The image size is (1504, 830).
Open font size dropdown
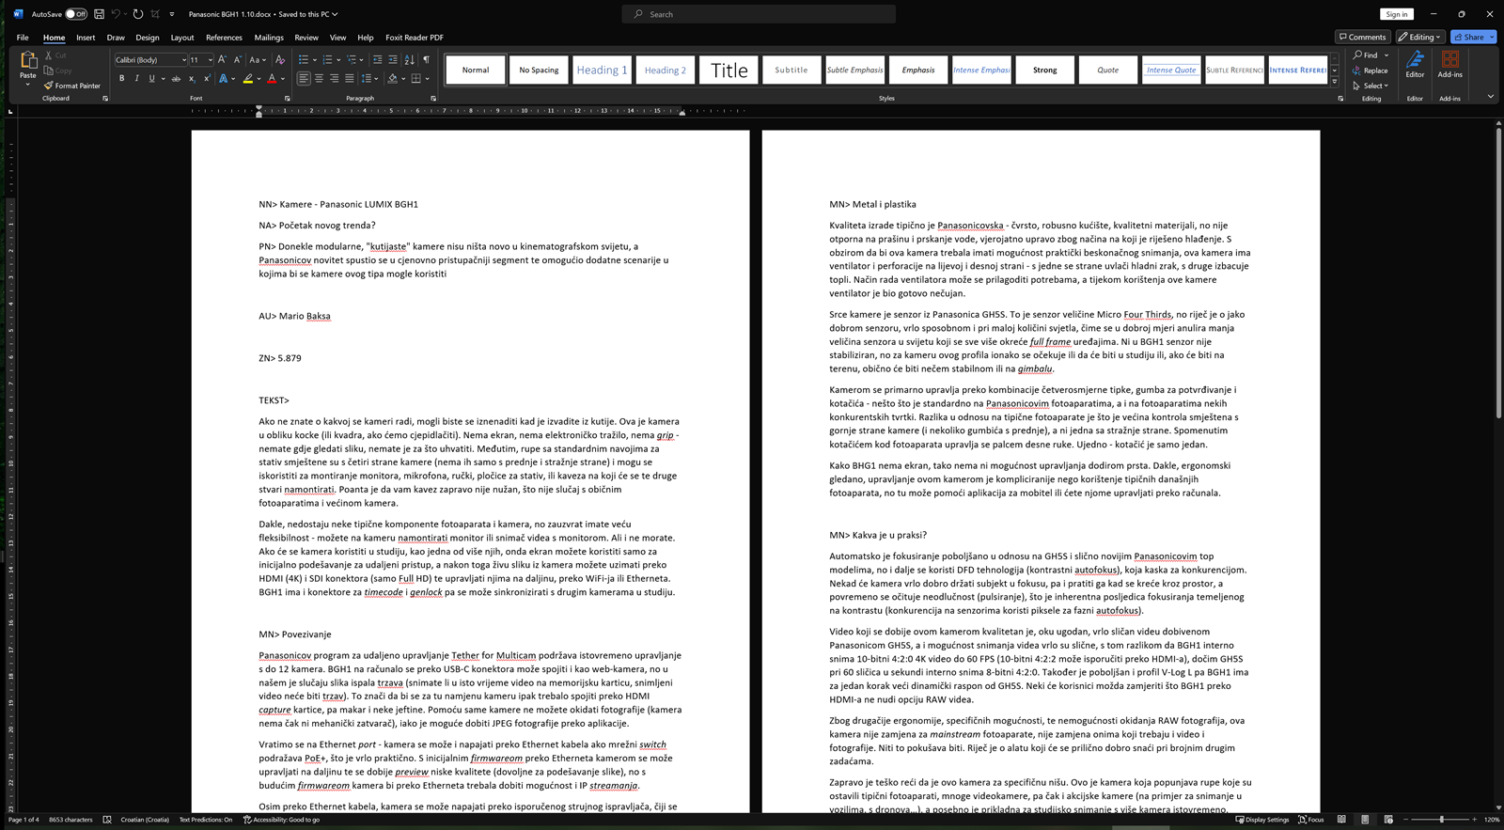coord(211,59)
